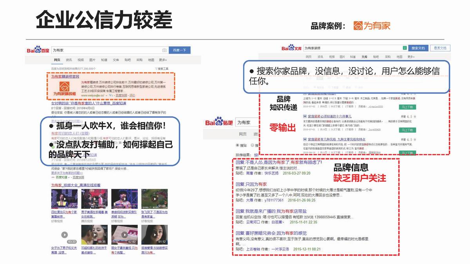Click the Baidu logo at top left
Image resolution: width=470 pixels, height=264 pixels.
point(38,50)
